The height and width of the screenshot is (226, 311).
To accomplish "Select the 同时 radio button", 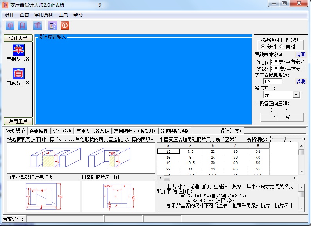I will [282, 47].
